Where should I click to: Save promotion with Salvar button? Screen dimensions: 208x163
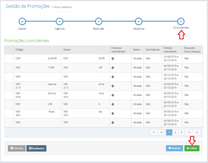(x=192, y=148)
